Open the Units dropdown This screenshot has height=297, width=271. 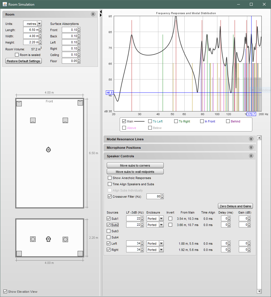point(39,24)
